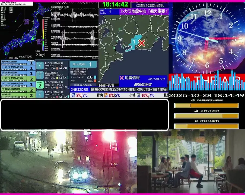Select the トカラ列島近海 M3.2 row in history list
This screenshot has height=195, width=245.
pyautogui.click(x=18, y=84)
